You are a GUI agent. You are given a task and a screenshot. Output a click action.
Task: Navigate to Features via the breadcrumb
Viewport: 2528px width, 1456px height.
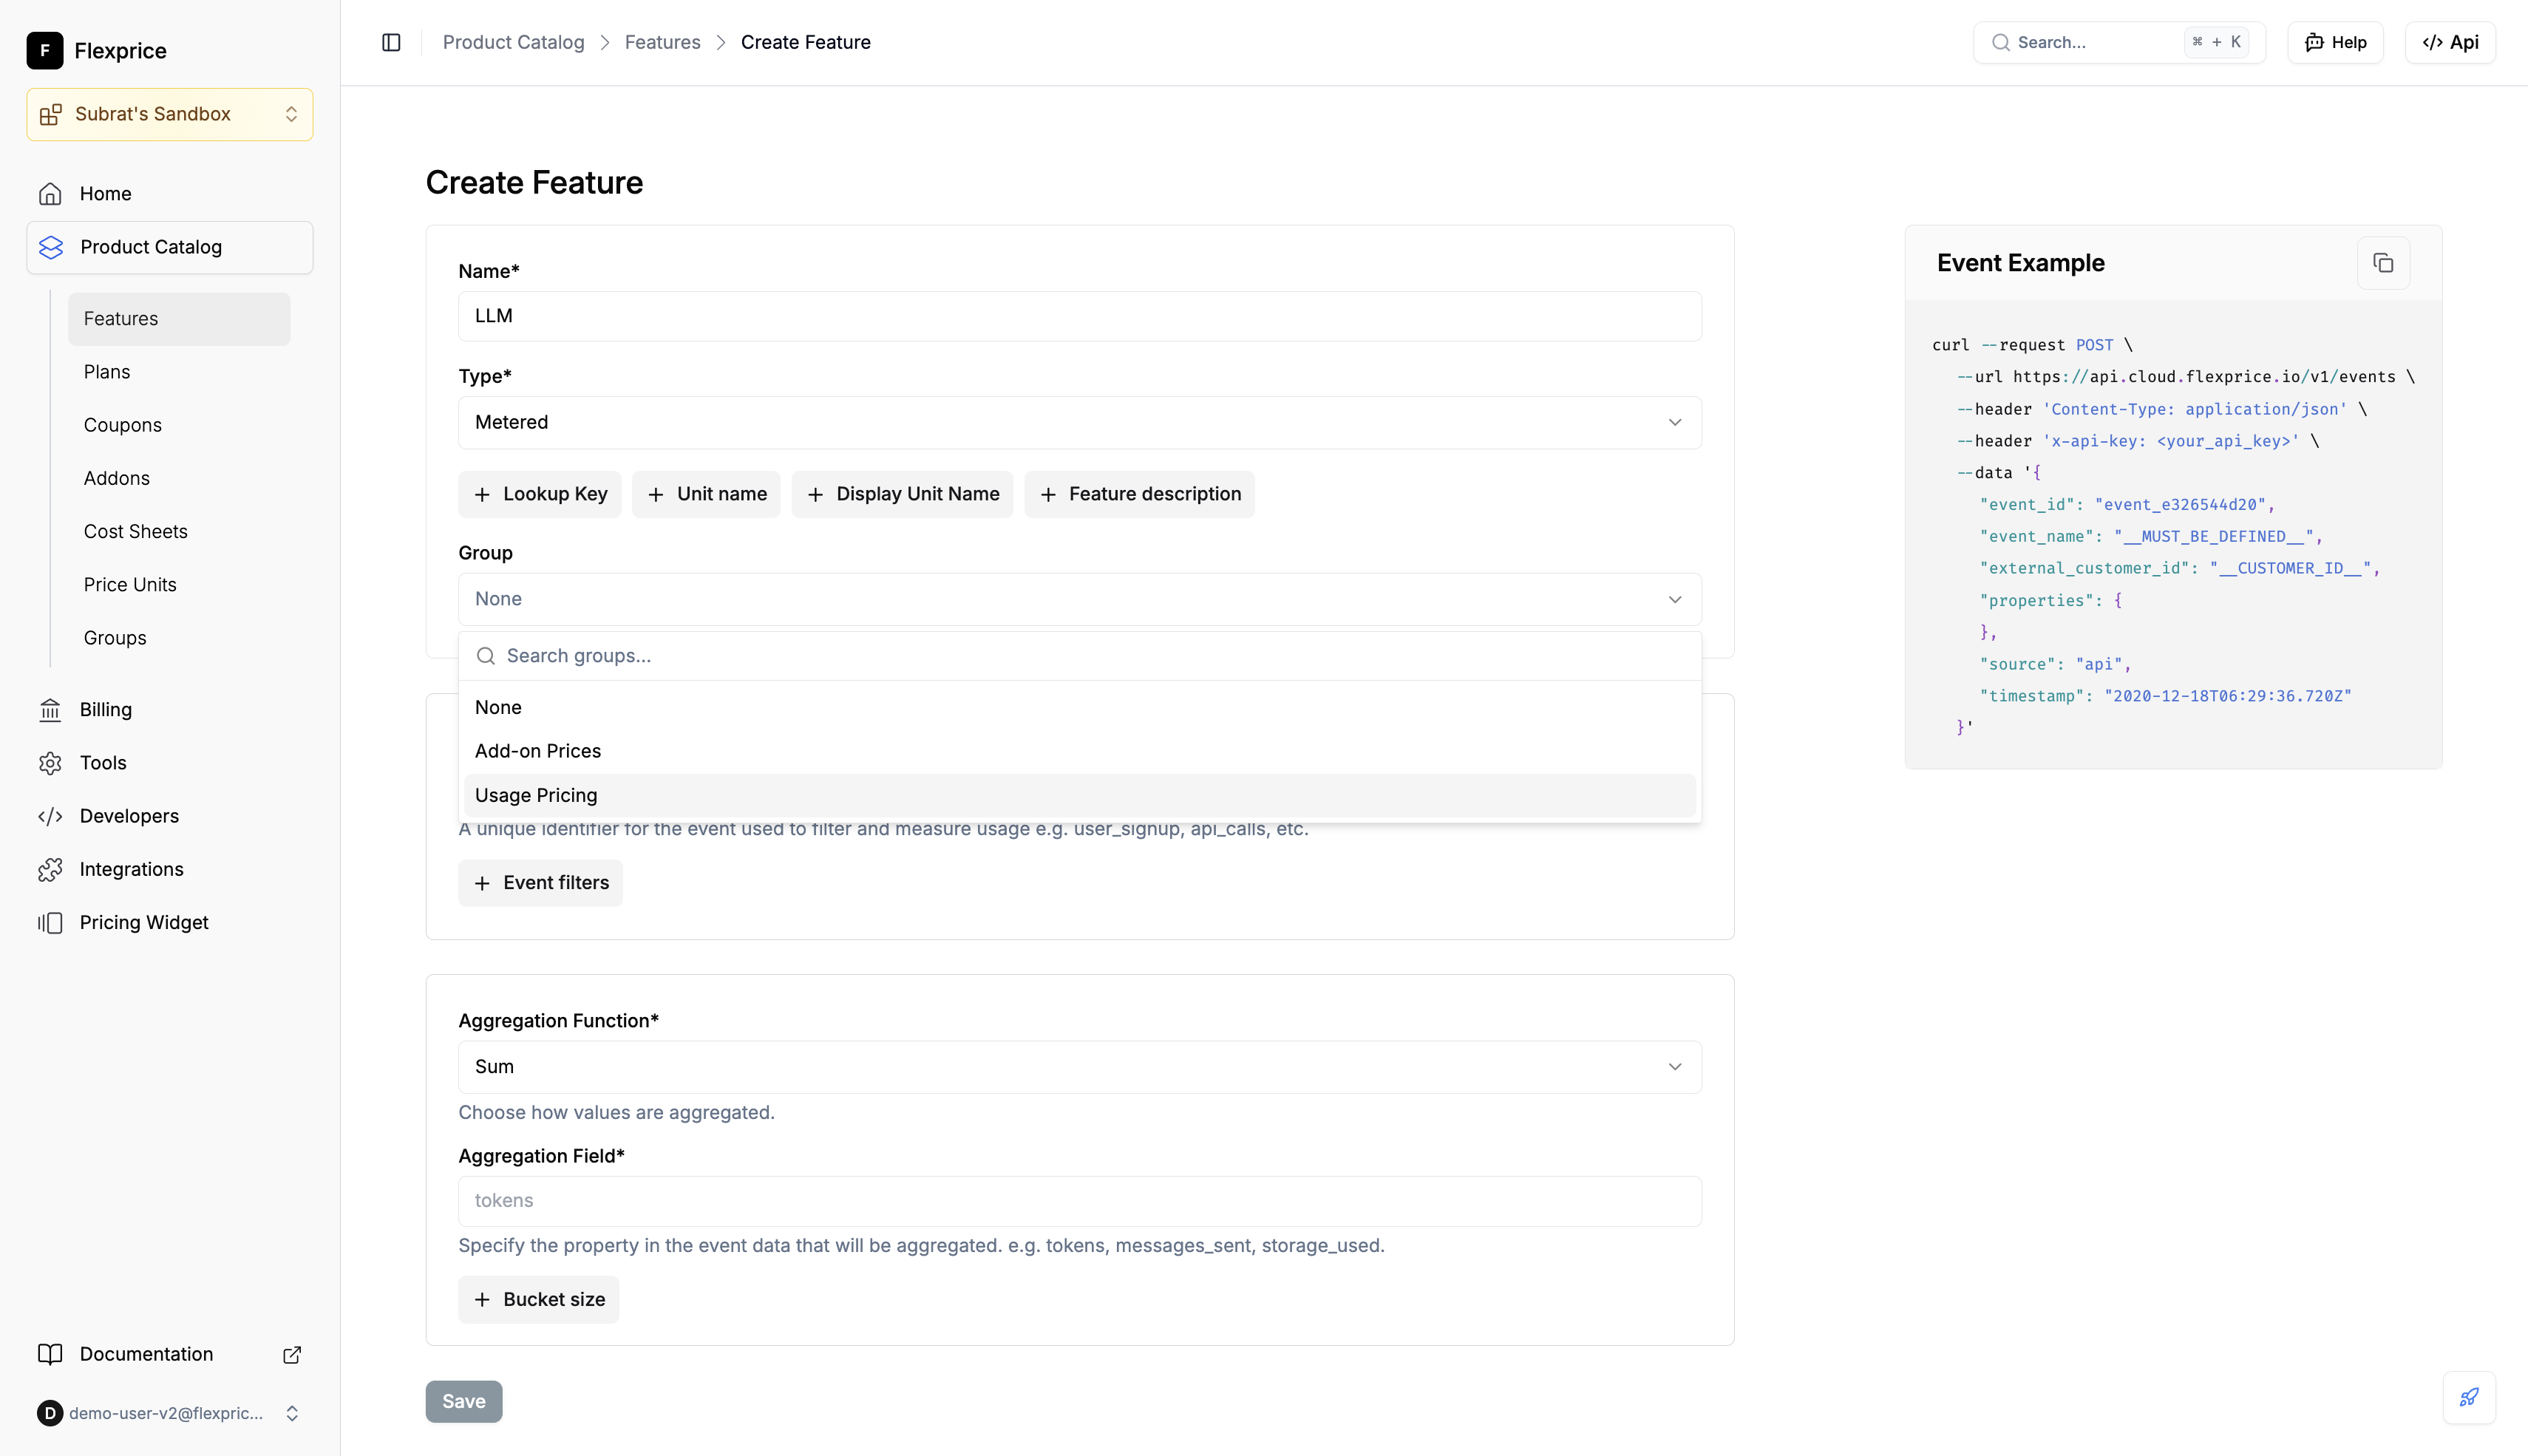point(662,42)
